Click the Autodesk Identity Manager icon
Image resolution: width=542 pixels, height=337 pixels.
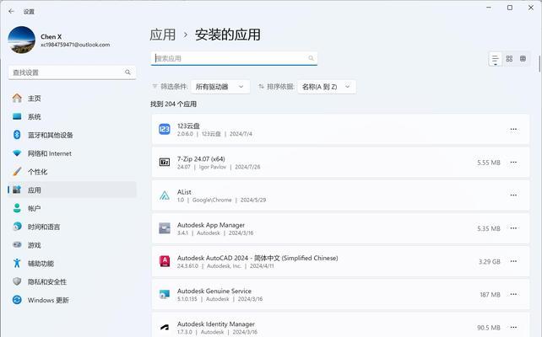(164, 327)
